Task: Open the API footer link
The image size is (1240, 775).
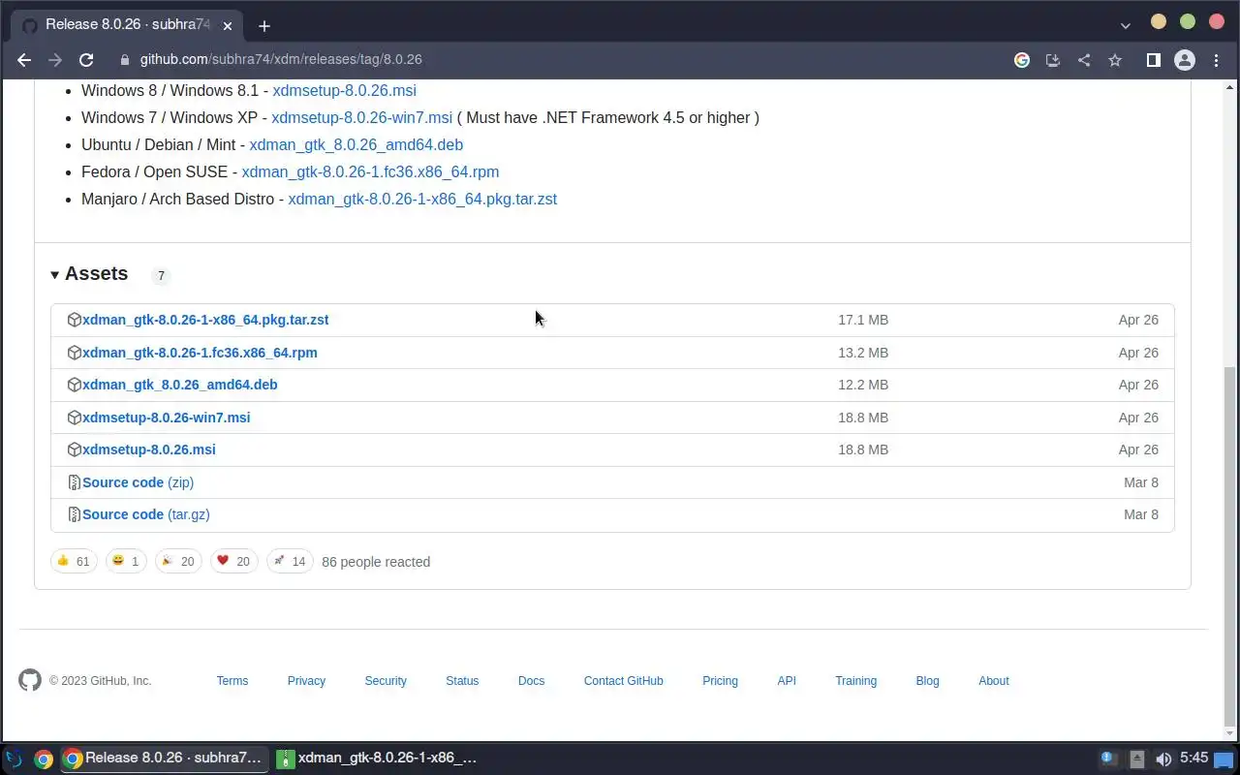Action: (x=787, y=681)
